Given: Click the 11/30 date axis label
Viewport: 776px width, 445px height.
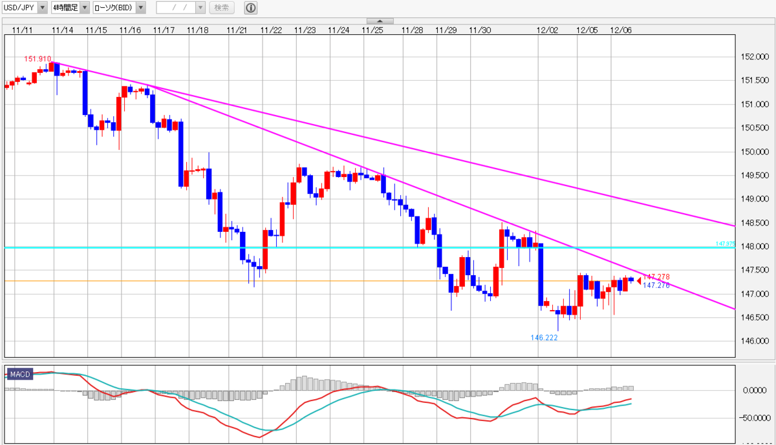Looking at the screenshot, I should [x=479, y=30].
